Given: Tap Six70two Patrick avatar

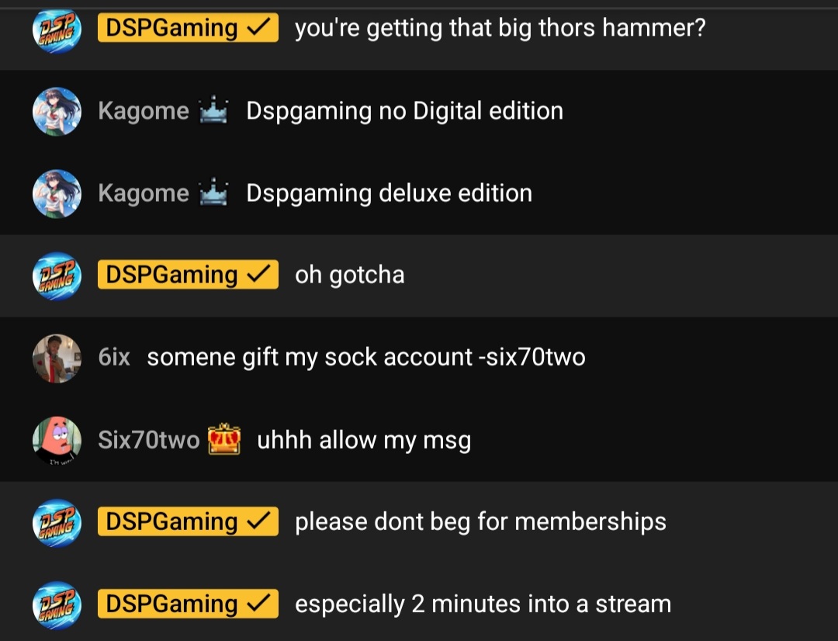Looking at the screenshot, I should (x=57, y=441).
